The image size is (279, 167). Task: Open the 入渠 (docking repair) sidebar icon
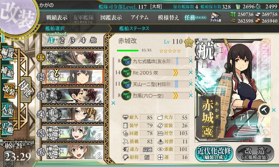tap(7, 110)
